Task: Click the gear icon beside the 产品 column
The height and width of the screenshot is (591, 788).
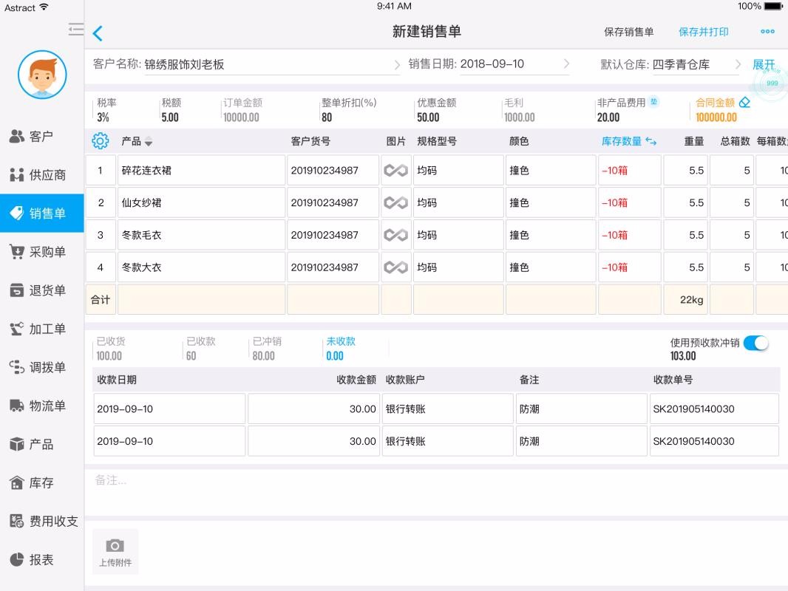Action: pyautogui.click(x=100, y=140)
